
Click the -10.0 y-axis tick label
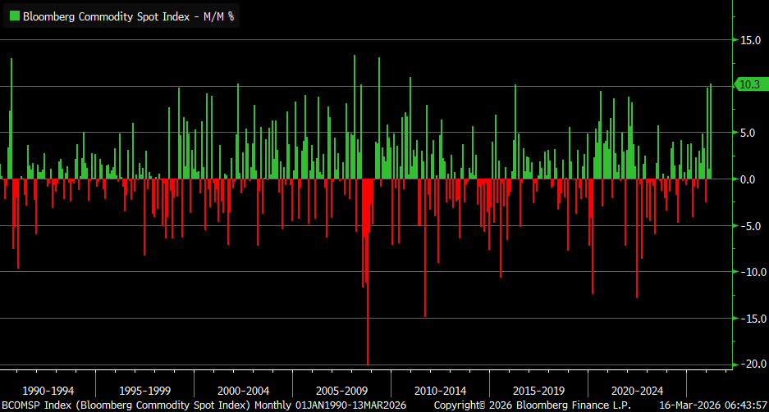coord(749,272)
